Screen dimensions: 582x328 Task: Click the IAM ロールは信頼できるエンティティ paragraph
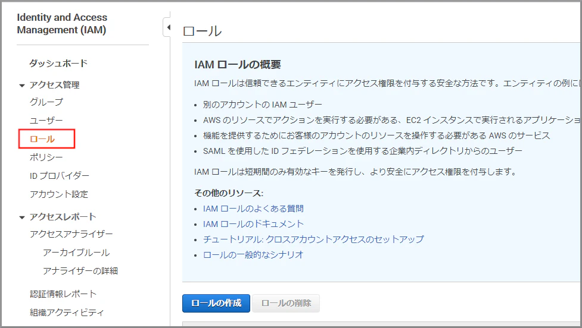pos(387,83)
